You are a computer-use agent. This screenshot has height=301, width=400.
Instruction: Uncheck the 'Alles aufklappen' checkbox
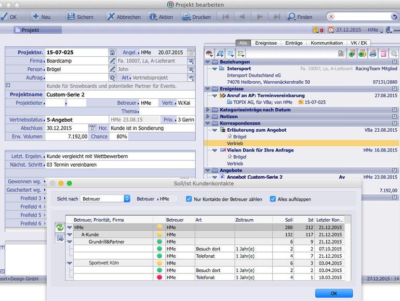273,199
